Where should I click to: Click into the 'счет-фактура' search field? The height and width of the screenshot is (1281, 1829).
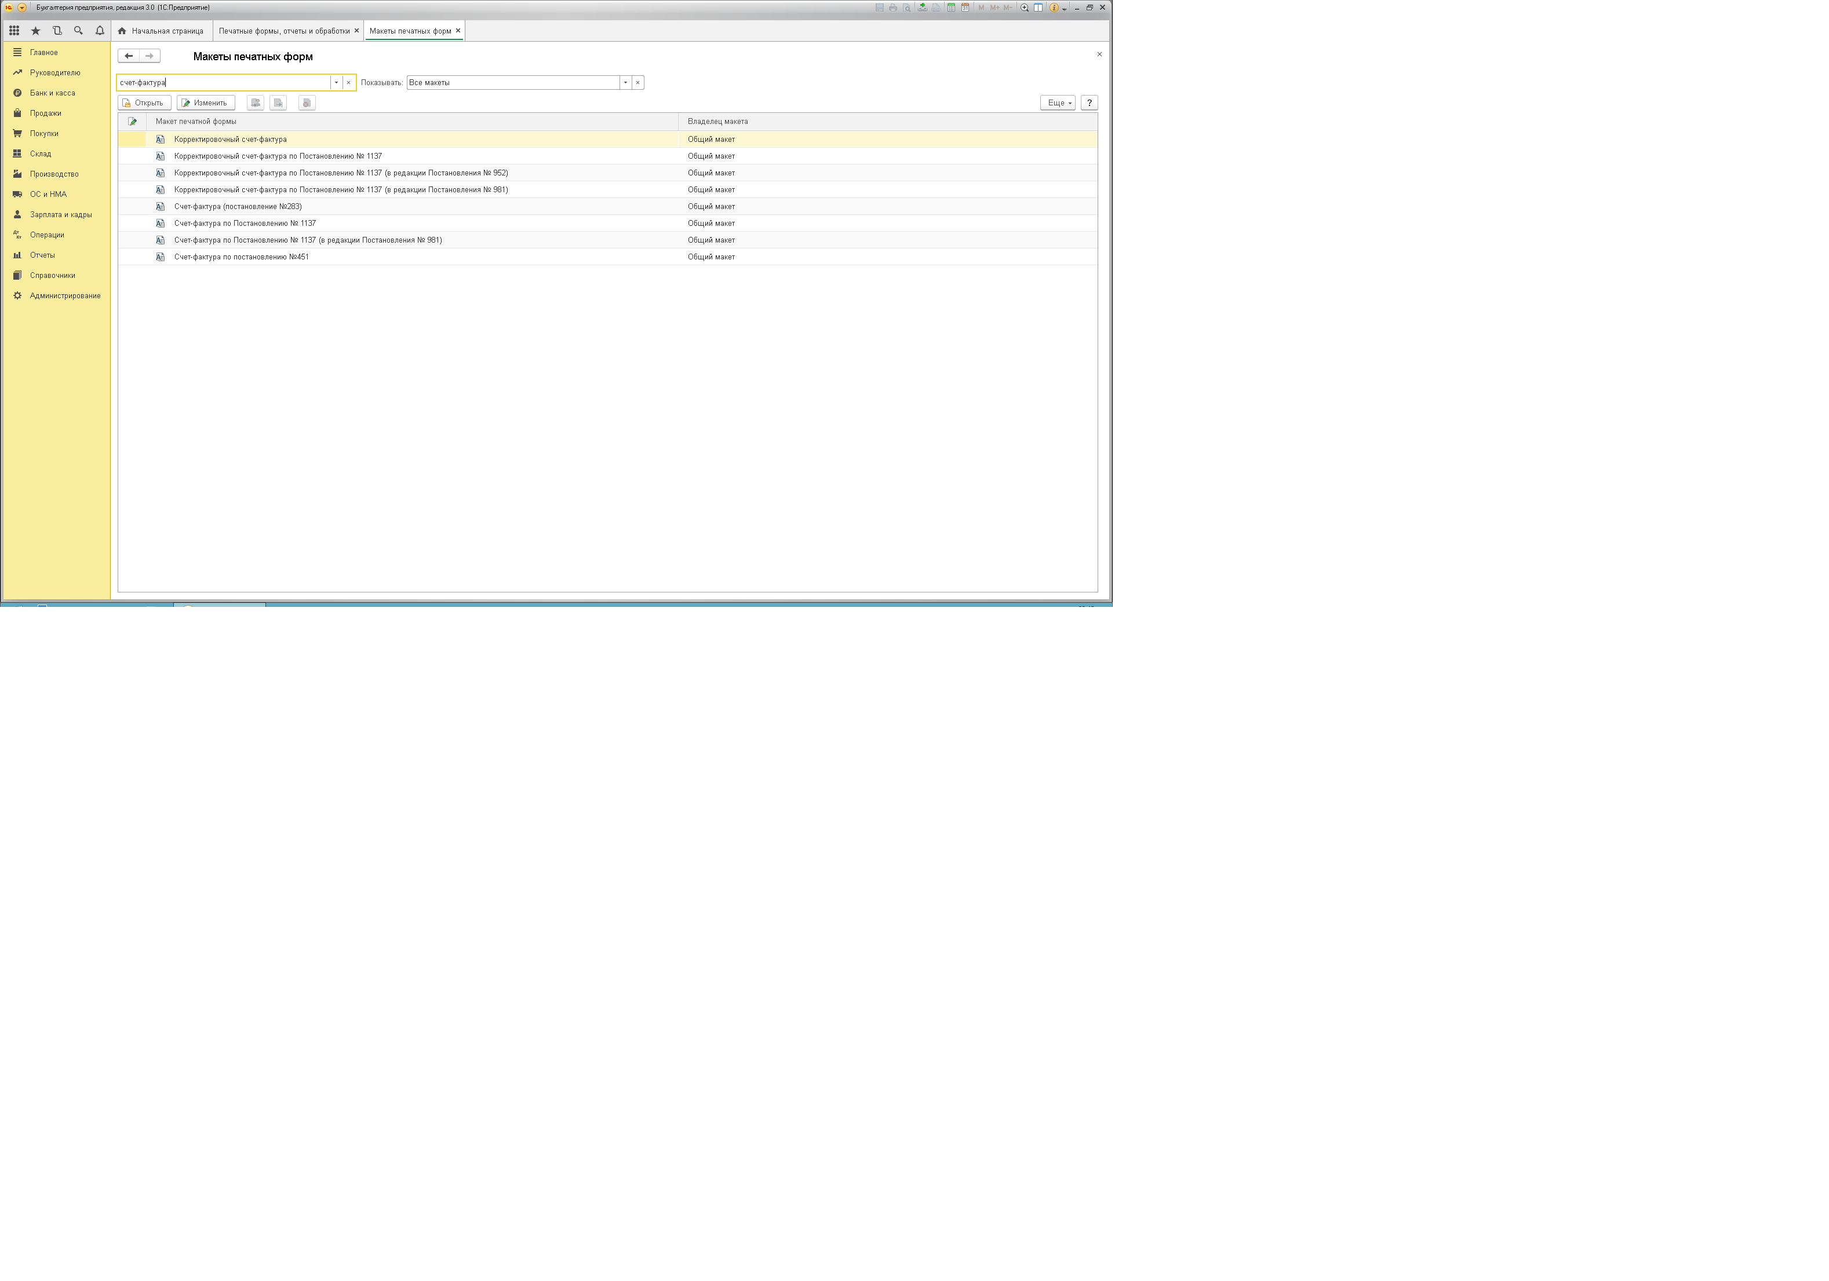(223, 83)
